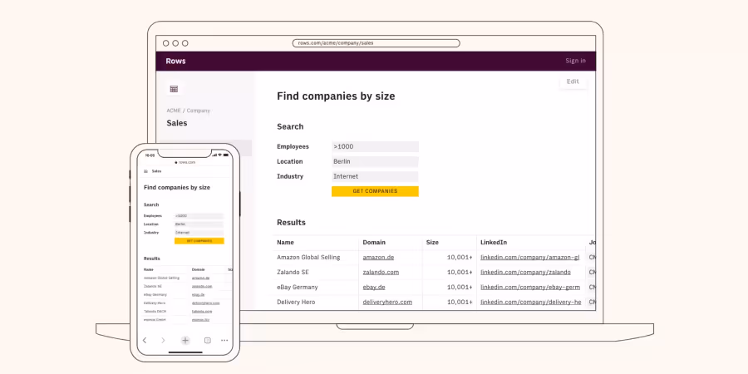Tap the ebay.de link on the phone
The width and height of the screenshot is (748, 374).
click(198, 295)
